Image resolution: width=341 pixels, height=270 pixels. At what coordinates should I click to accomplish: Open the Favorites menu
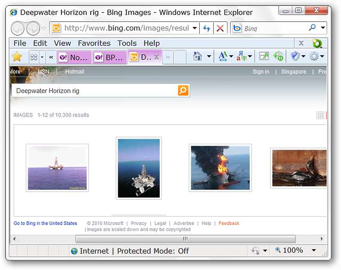click(94, 43)
